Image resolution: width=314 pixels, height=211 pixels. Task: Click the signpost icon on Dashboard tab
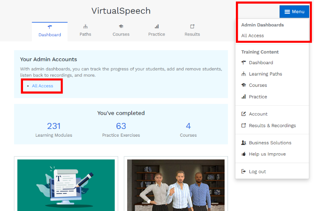50,27
